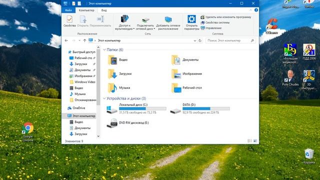Open the ПДД 2006 desktop shortcut
This screenshot has width=320, height=180.
[x=309, y=52]
